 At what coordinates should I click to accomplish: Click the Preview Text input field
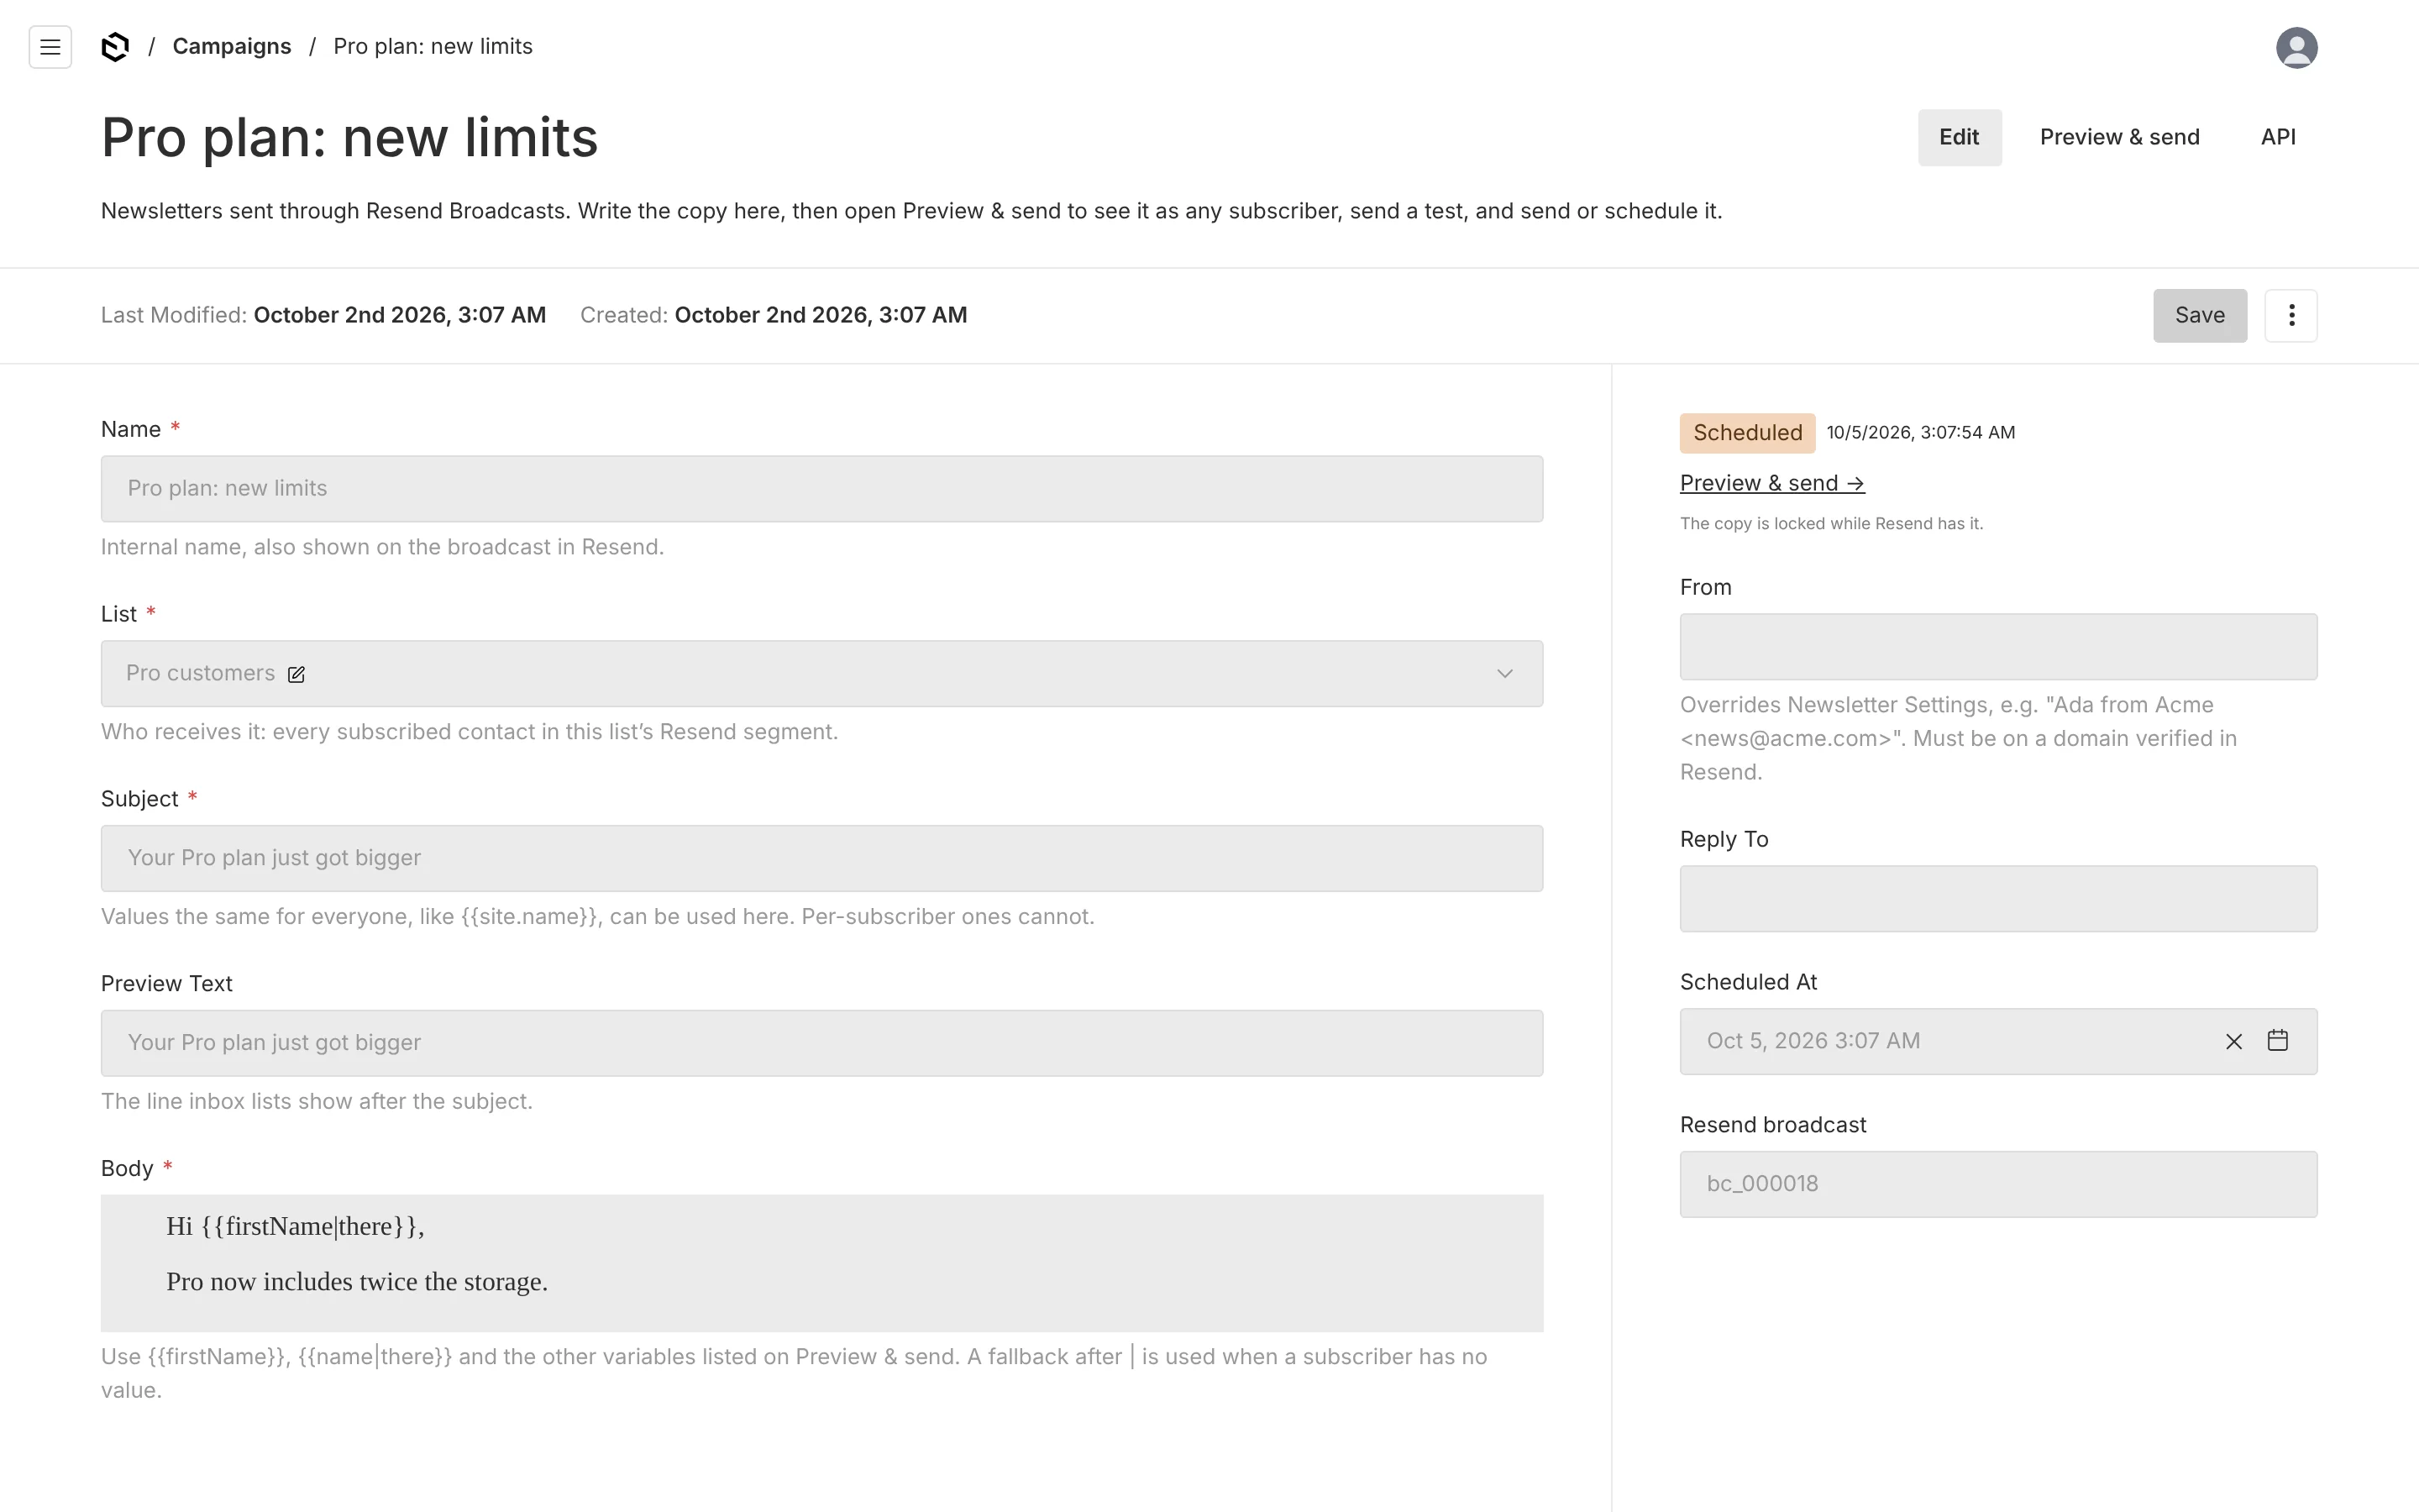(x=821, y=1044)
